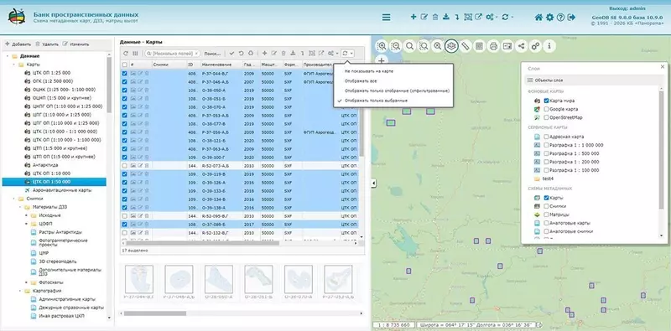Open the table columns chooser icon
Image resolution: width=671 pixels, height=331 pixels.
135,53
